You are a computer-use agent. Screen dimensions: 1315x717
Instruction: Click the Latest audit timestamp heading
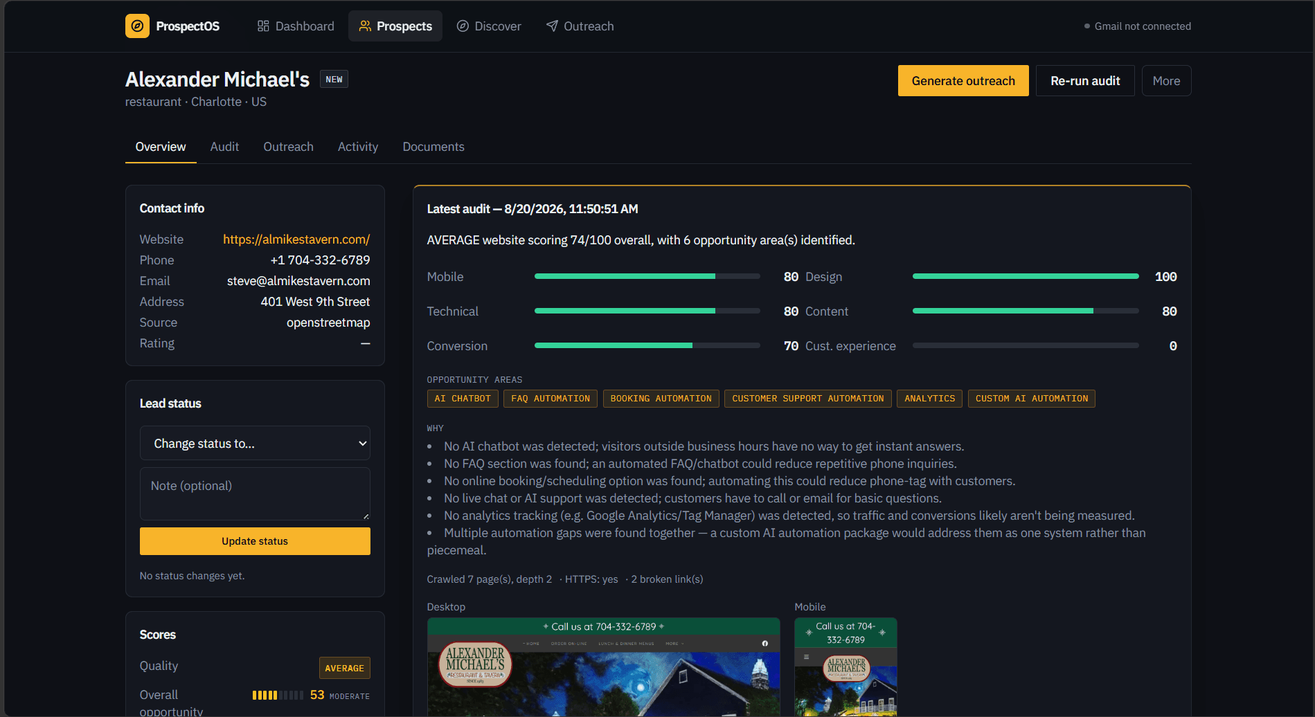pos(533,209)
